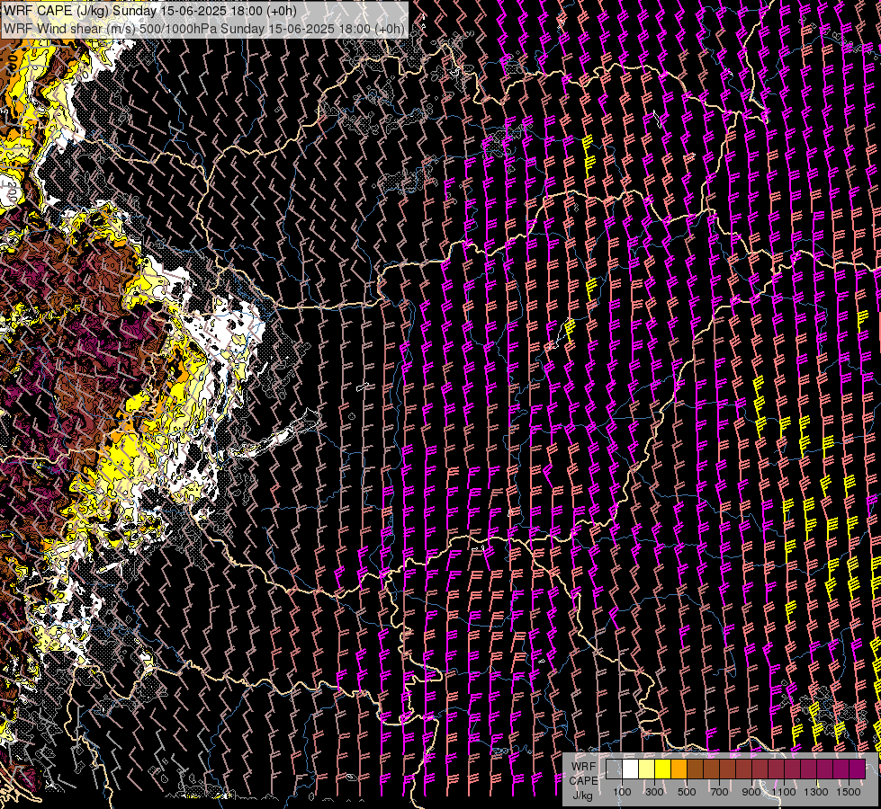Click the 'WRF Wind shear (m/s) 500/1000hPa' title line
Image resolution: width=881 pixels, height=809 pixels.
click(204, 29)
